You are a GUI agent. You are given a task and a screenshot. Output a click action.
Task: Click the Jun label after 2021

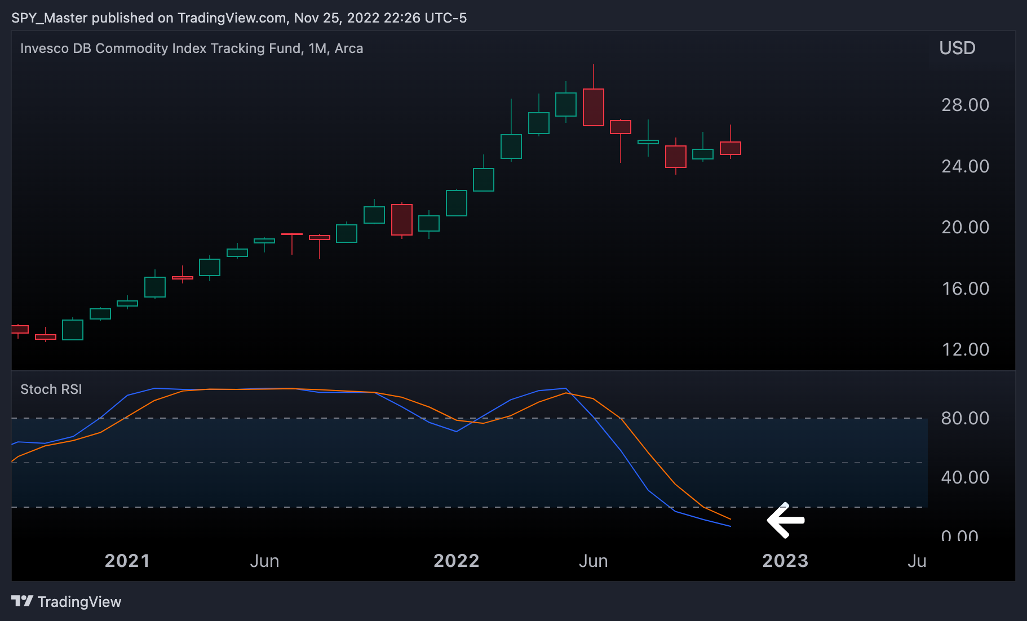[264, 561]
